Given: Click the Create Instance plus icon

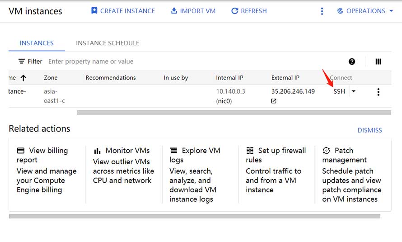Looking at the screenshot, I should (x=94, y=10).
